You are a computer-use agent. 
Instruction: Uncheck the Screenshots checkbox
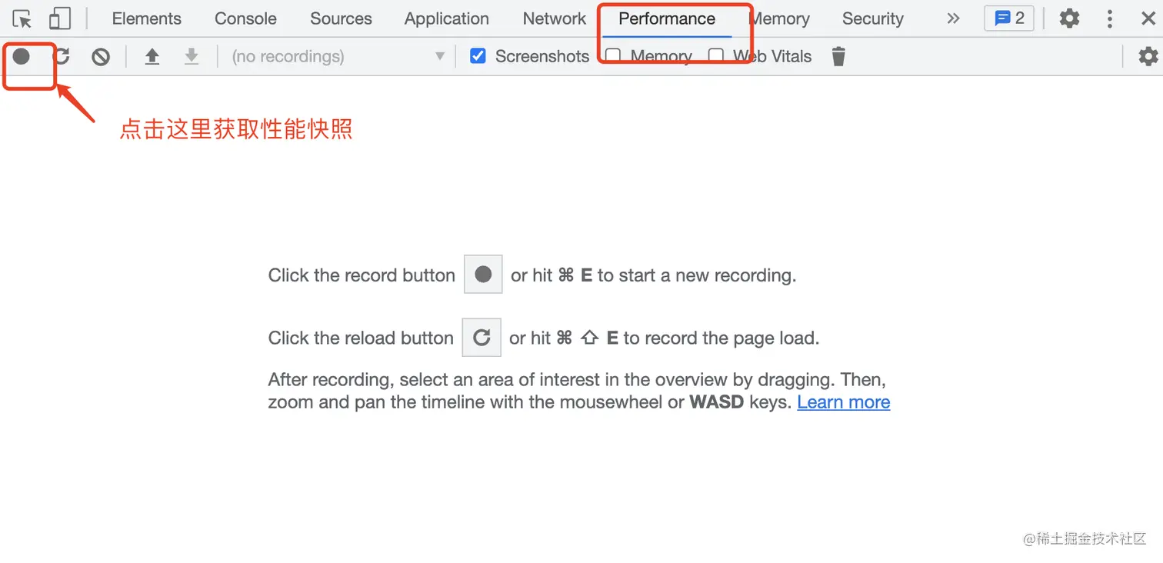pos(478,55)
